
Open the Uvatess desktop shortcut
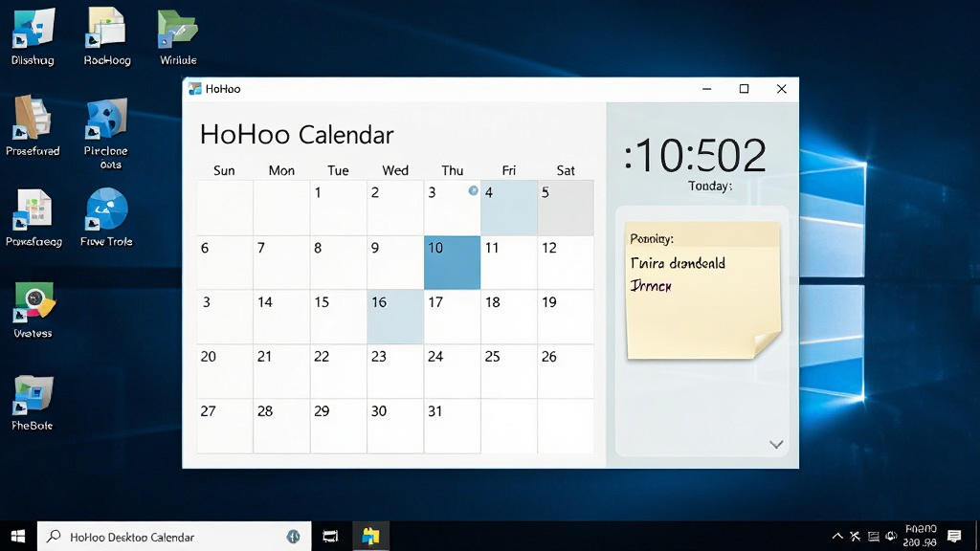[x=33, y=310]
